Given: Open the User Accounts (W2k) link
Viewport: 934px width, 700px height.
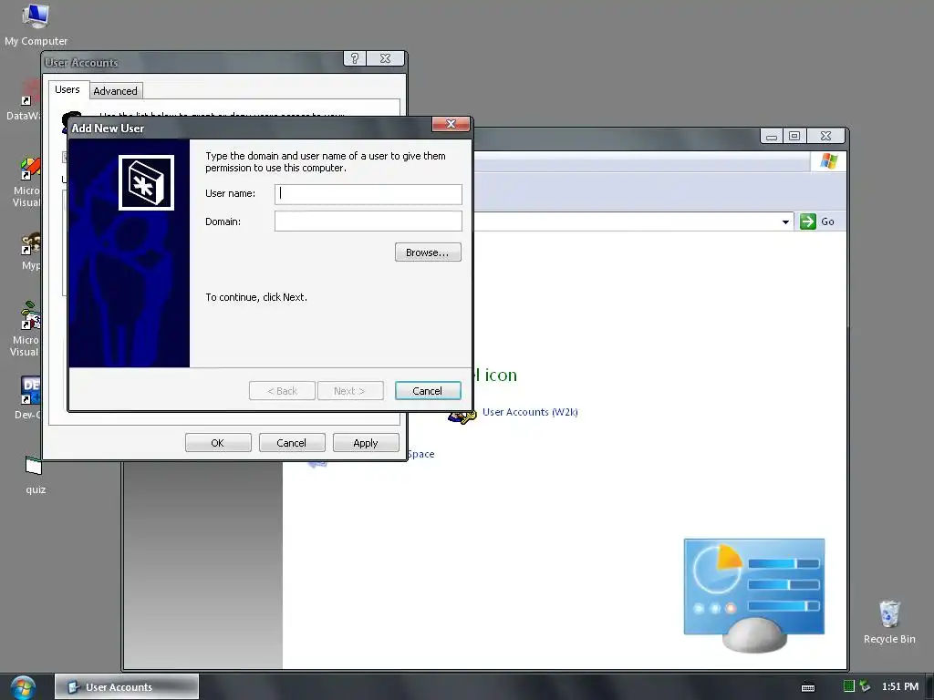Looking at the screenshot, I should pyautogui.click(x=530, y=412).
